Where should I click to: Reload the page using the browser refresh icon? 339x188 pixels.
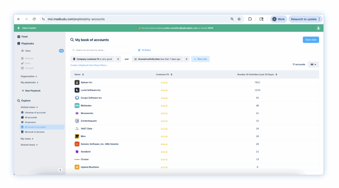[x=34, y=19]
